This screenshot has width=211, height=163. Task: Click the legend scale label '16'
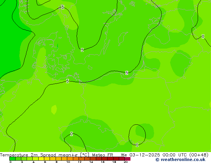point(103,162)
